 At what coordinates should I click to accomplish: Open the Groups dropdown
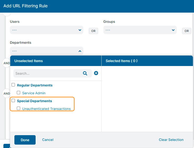140,30
